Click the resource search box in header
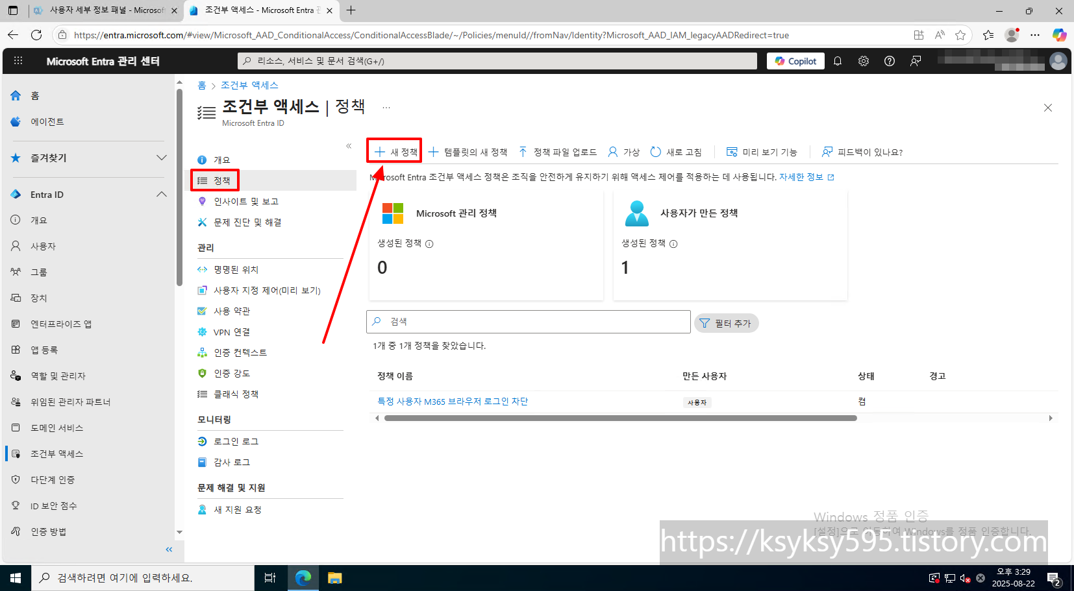Viewport: 1074px width, 591px height. coord(497,61)
